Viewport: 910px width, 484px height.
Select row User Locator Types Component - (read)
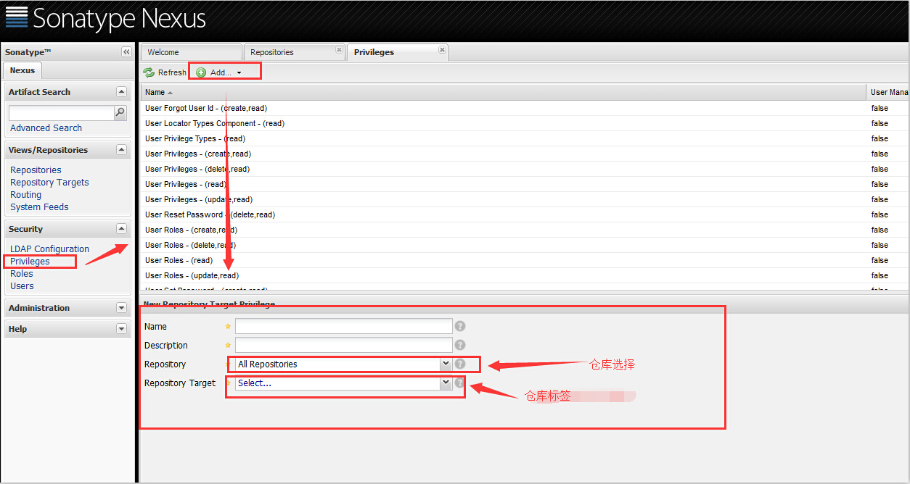click(x=525, y=123)
